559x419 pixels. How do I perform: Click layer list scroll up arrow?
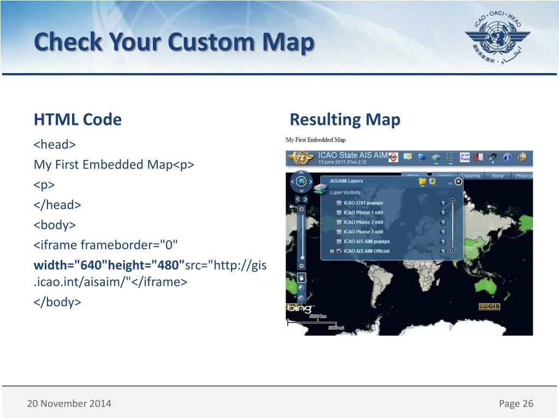tap(453, 201)
